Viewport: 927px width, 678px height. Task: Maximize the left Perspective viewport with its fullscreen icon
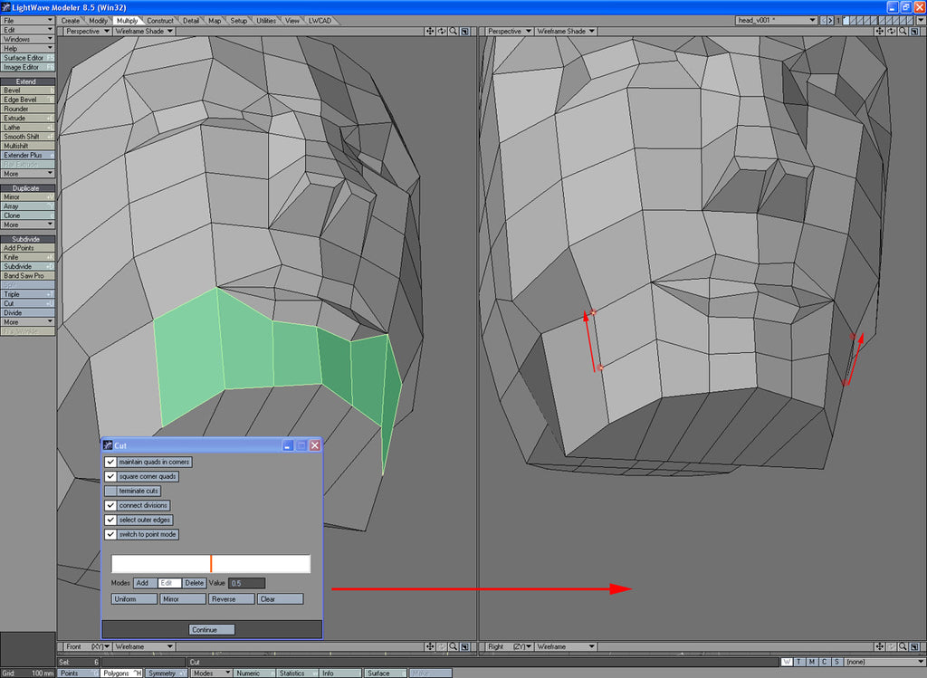tap(464, 31)
